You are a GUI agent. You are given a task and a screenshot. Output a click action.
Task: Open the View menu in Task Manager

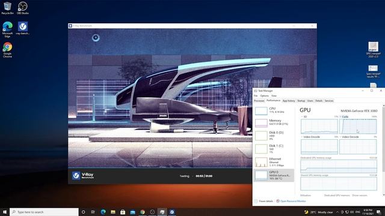tap(274, 96)
